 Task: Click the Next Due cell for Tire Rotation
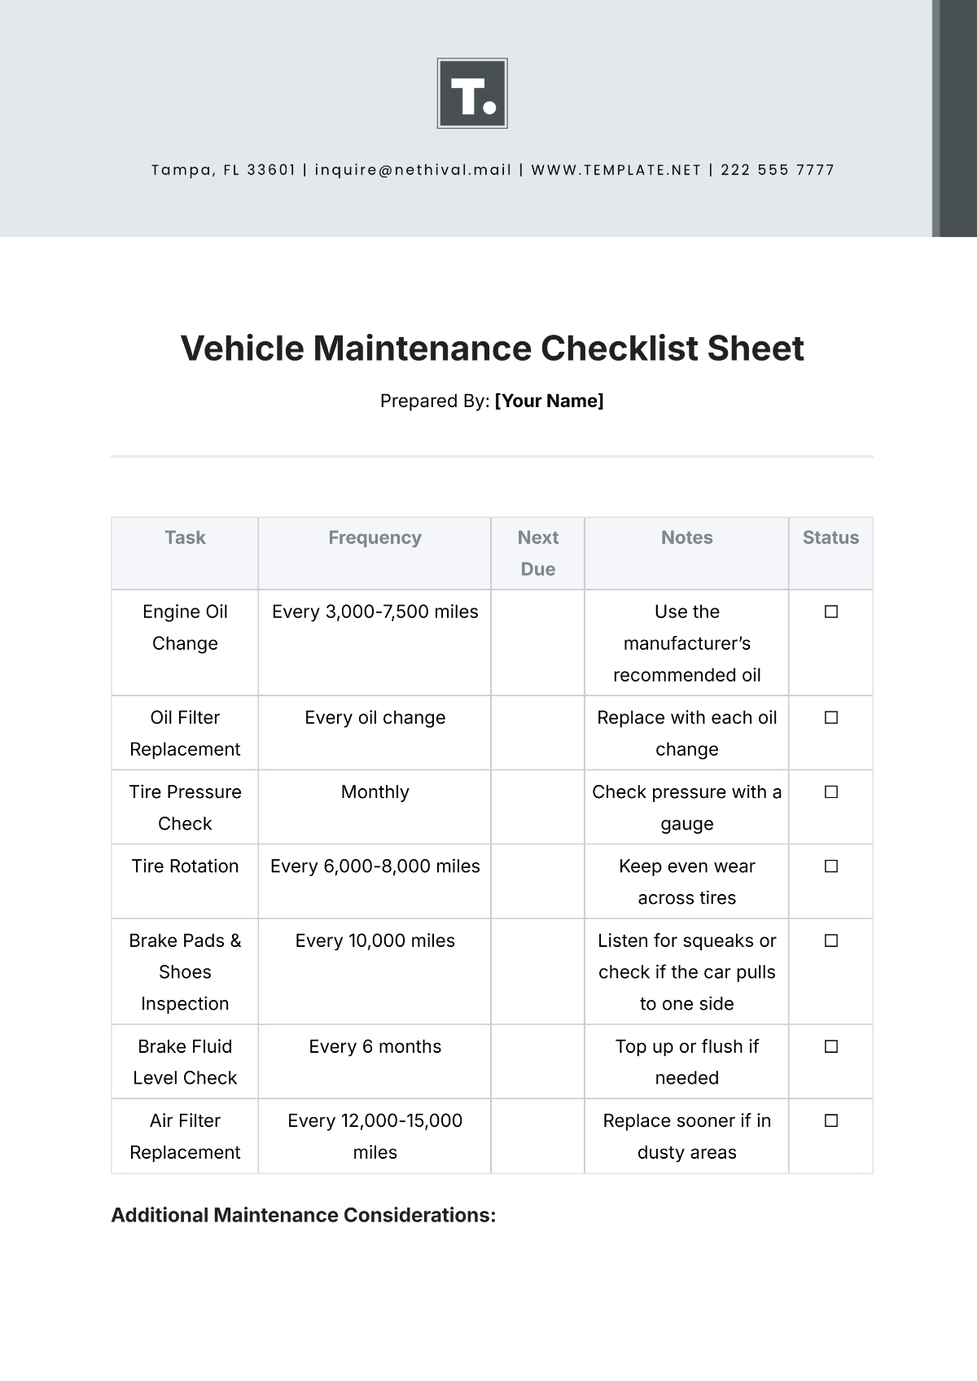coord(537,881)
